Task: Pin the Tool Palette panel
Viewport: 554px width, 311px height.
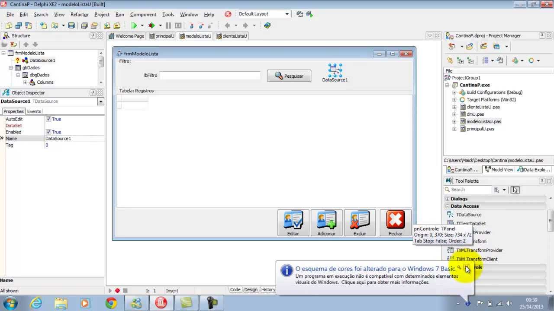Action: tap(542, 181)
